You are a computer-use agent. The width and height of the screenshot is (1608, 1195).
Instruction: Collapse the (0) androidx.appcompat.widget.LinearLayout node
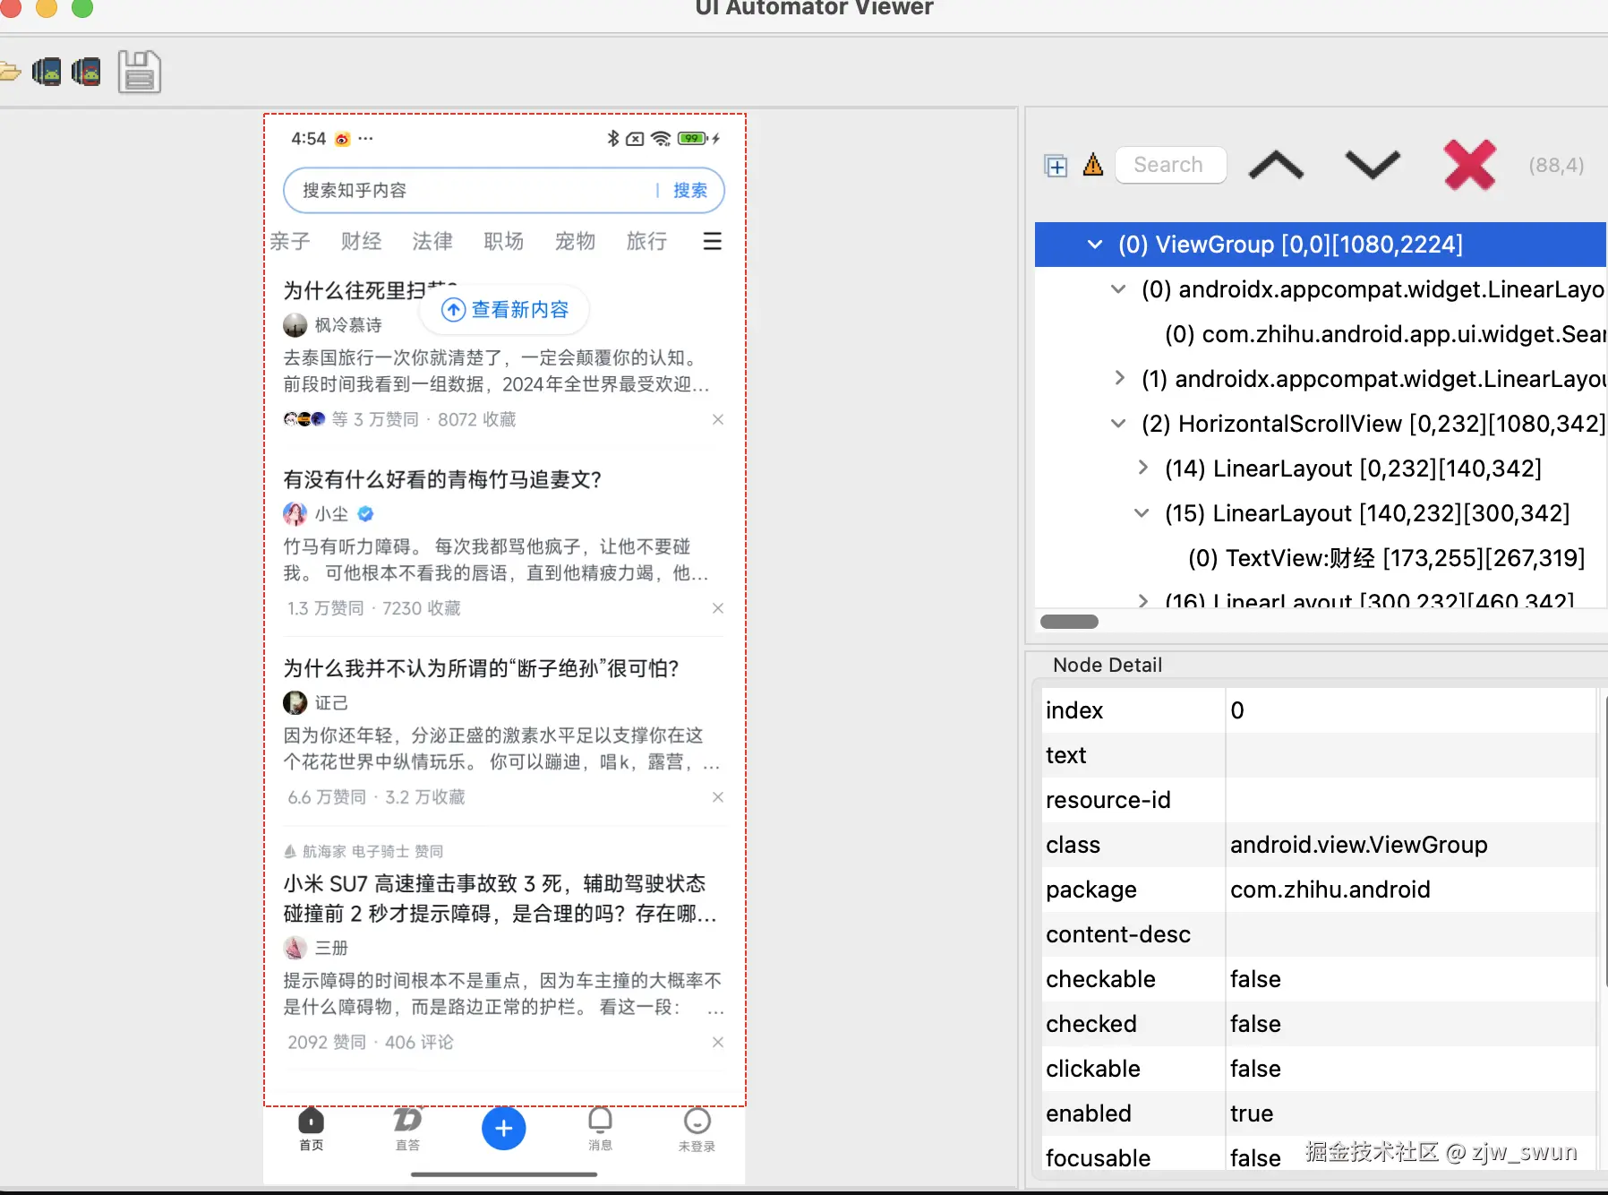[x=1118, y=289]
